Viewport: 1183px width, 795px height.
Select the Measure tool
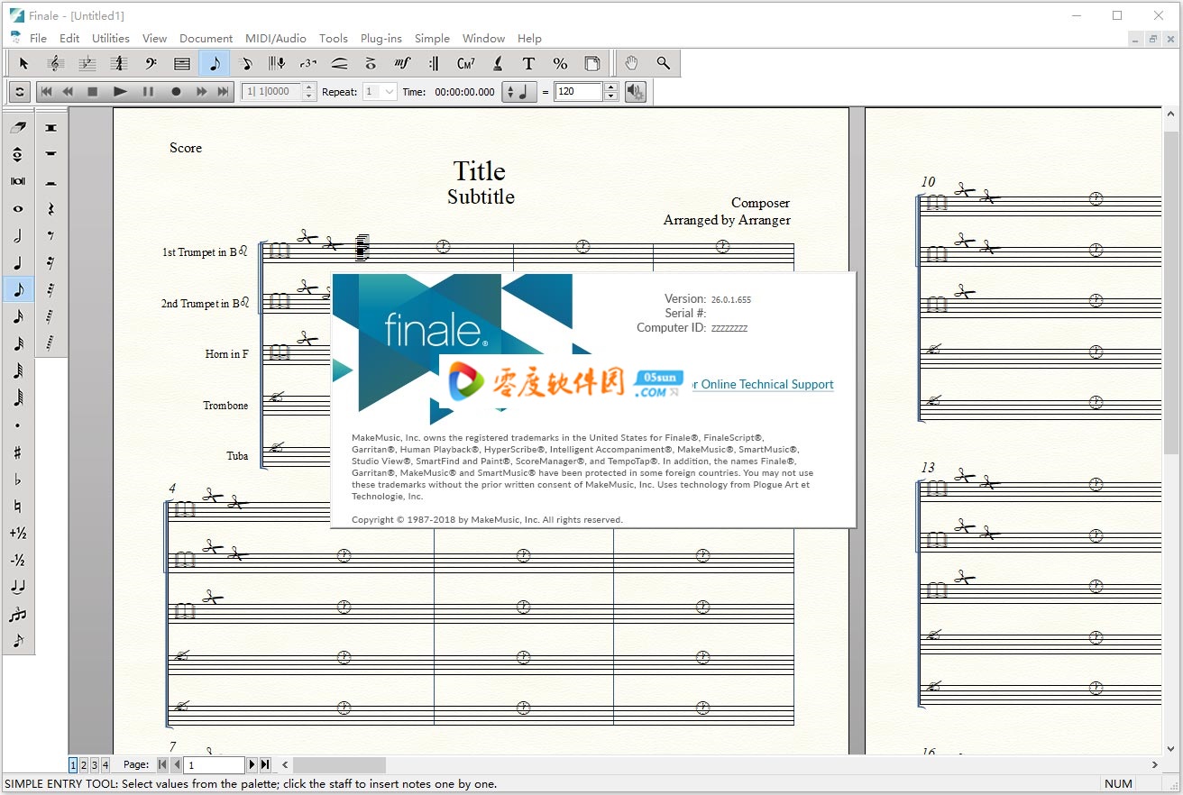pyautogui.click(x=182, y=63)
